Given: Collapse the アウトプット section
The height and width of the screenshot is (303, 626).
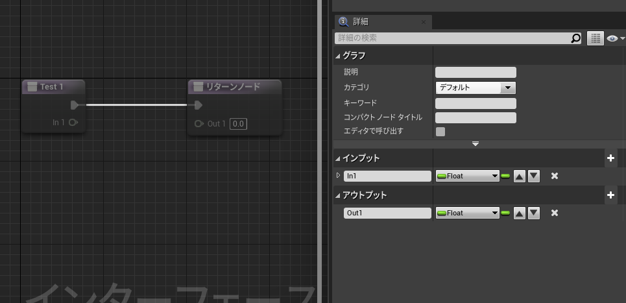Looking at the screenshot, I should (x=338, y=195).
